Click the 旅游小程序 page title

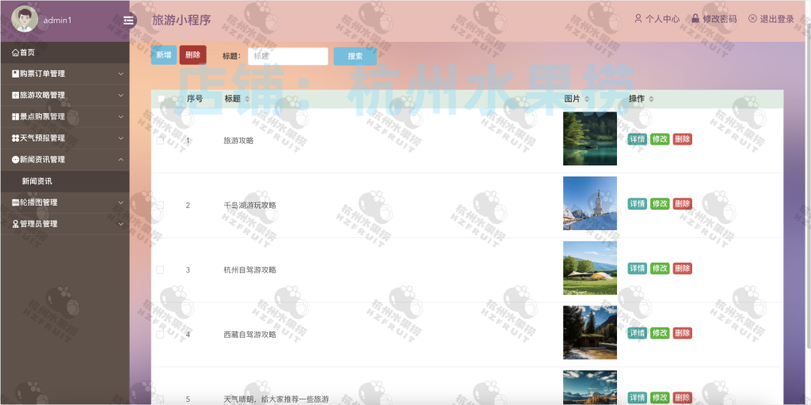181,20
